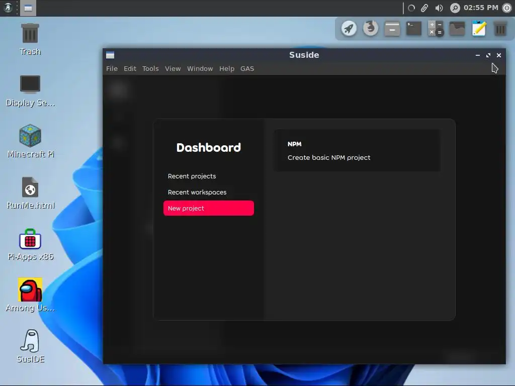
Task: Launch Minecraft Pi from desktop
Action: pos(30,141)
